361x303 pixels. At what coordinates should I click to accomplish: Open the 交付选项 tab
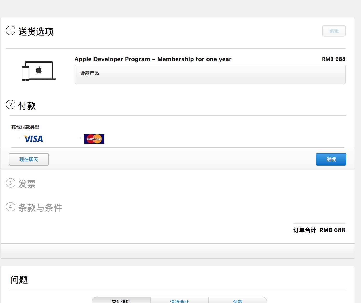click(121, 300)
